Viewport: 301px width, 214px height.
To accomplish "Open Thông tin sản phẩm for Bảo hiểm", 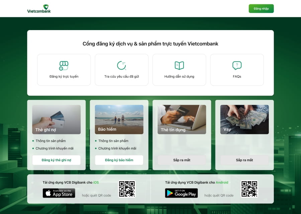I will (113, 141).
